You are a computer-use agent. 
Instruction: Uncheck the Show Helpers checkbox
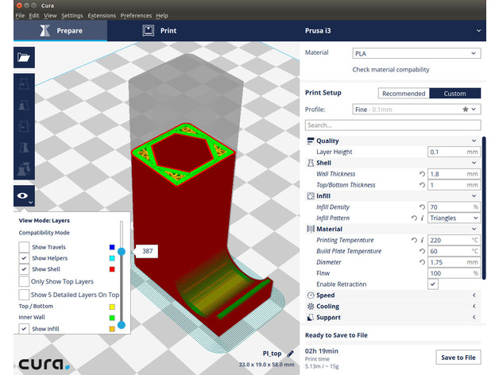[x=24, y=258]
